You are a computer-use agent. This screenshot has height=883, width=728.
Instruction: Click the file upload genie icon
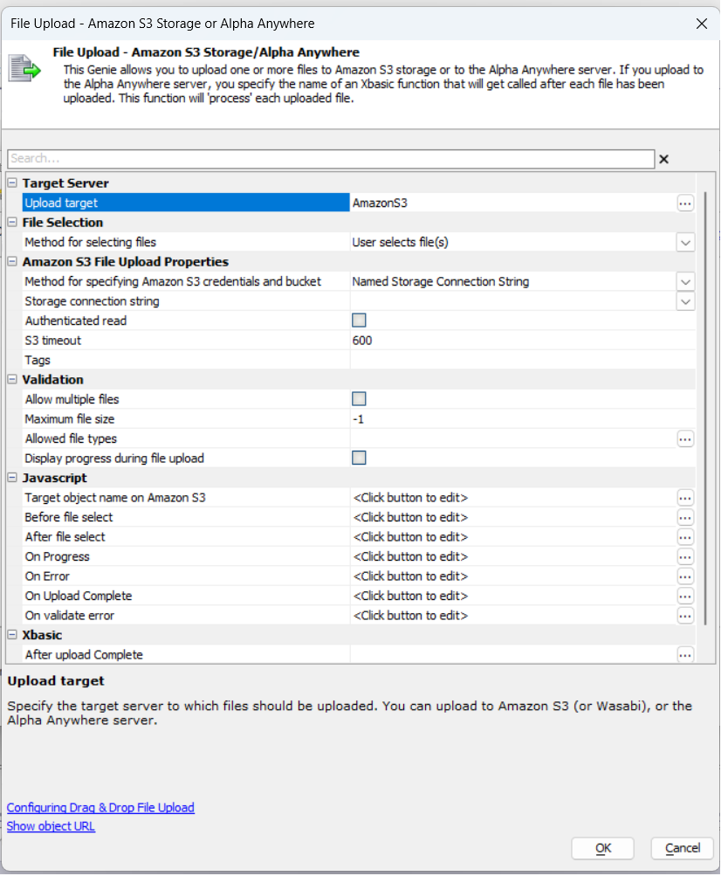click(25, 69)
